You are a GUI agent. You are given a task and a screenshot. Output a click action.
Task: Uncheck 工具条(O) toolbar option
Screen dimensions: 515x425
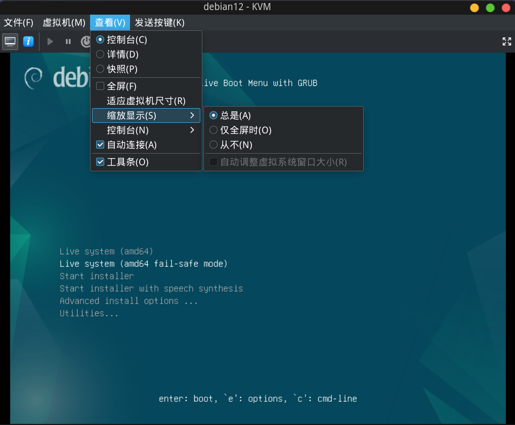click(x=146, y=162)
